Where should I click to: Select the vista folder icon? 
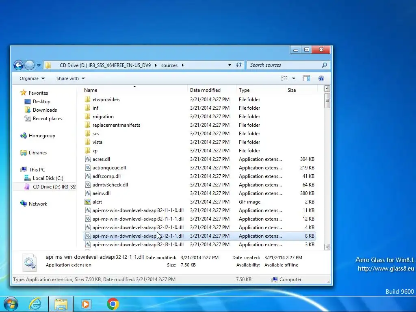tap(88, 142)
